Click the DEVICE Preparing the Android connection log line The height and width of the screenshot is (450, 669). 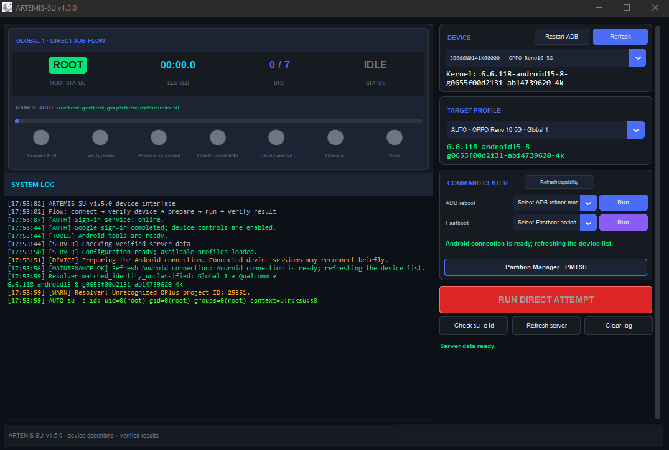click(x=198, y=260)
